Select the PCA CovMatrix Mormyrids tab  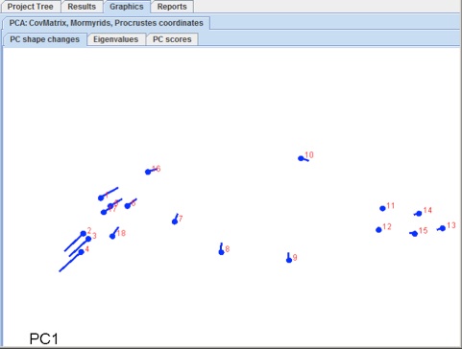point(106,23)
